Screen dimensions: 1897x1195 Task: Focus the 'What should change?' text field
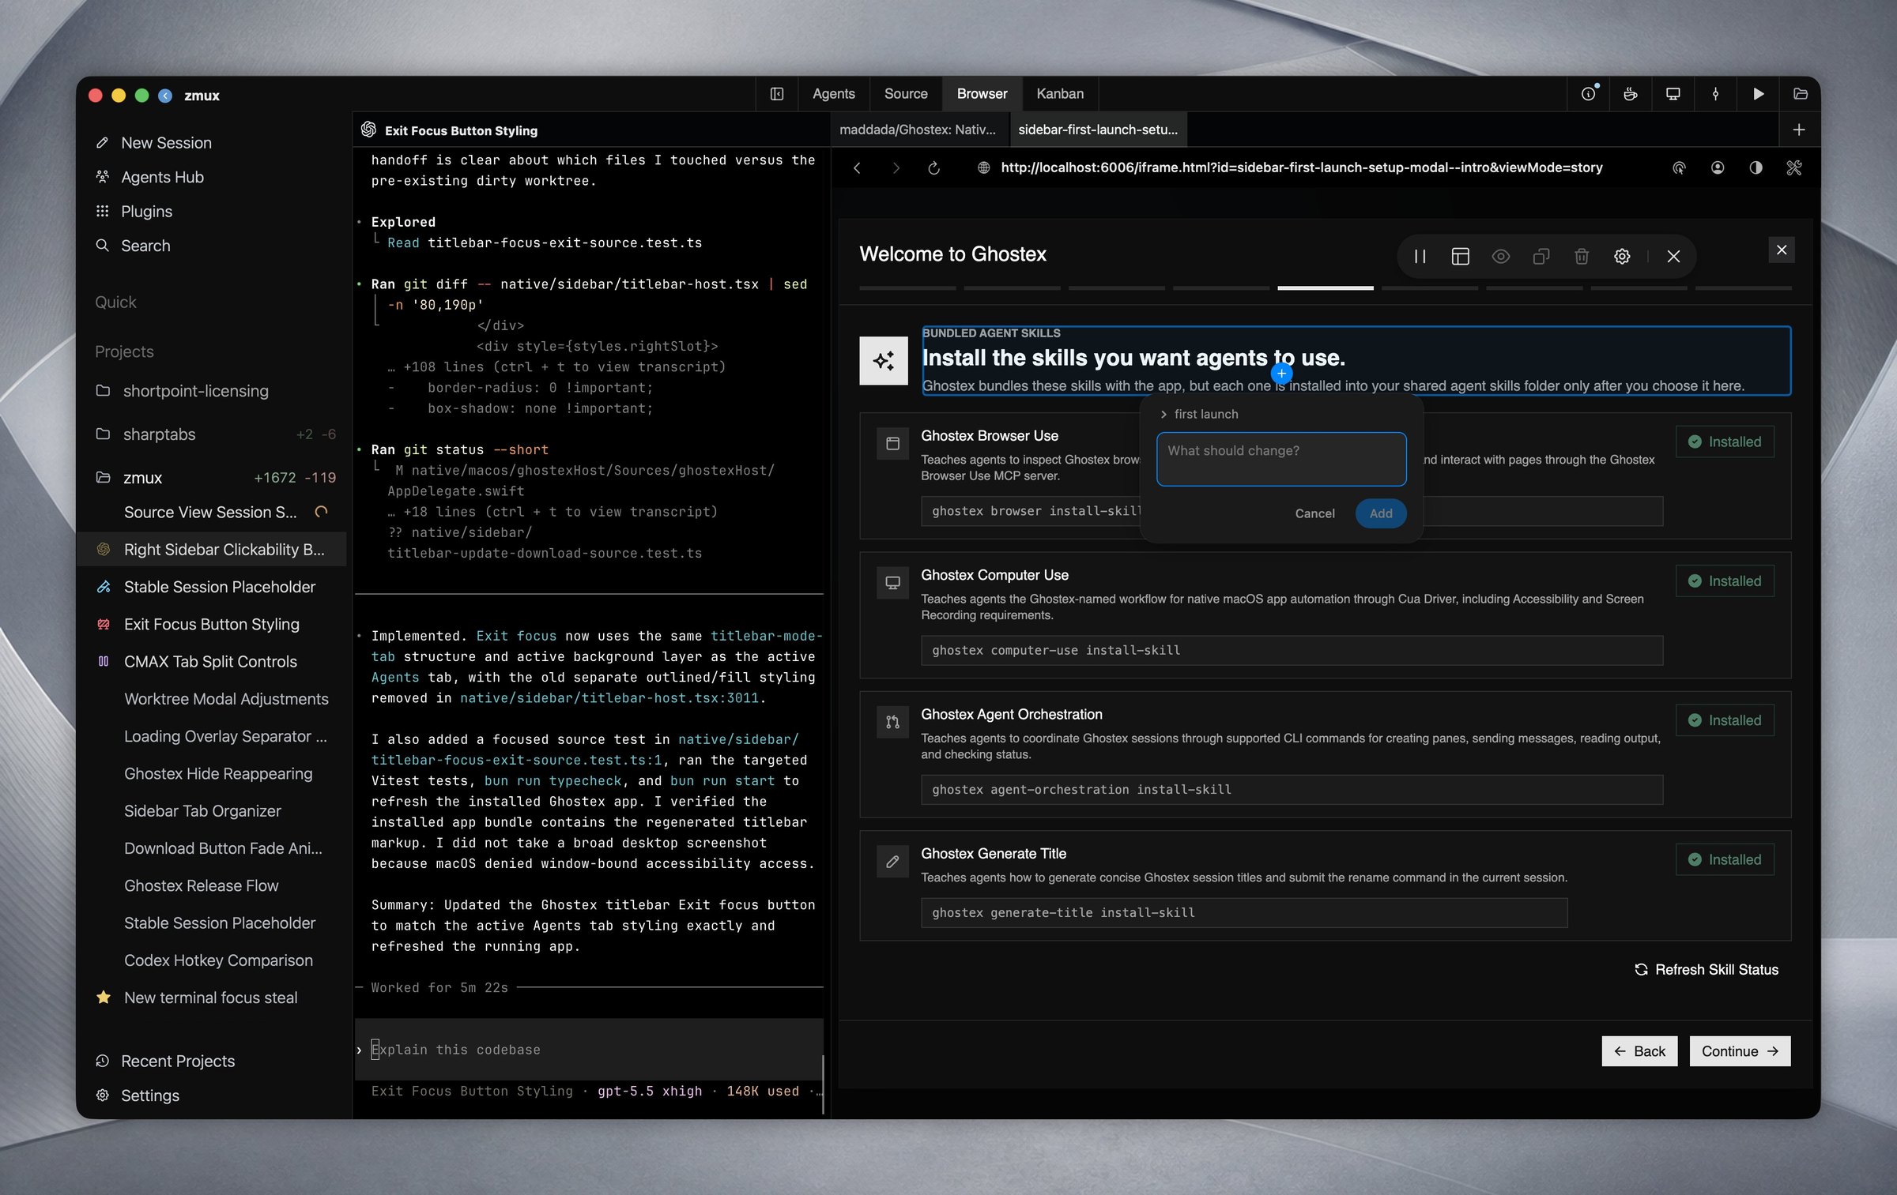click(1281, 459)
